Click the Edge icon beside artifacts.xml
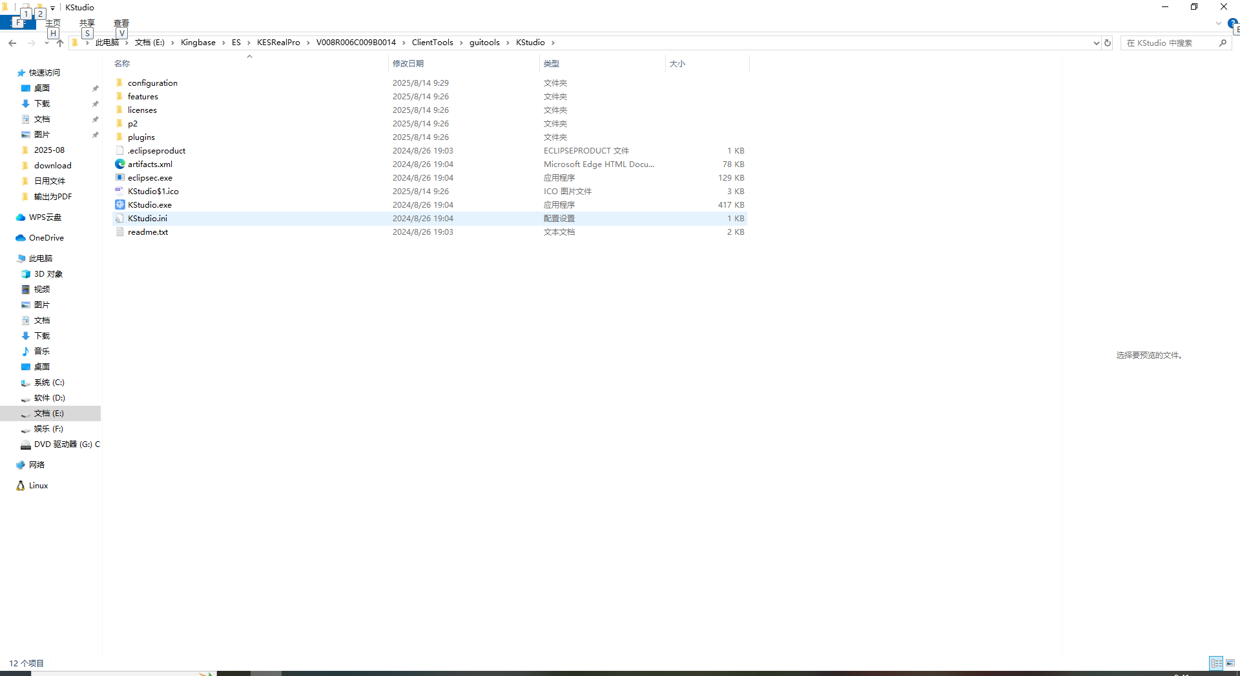This screenshot has width=1240, height=676. [x=119, y=164]
